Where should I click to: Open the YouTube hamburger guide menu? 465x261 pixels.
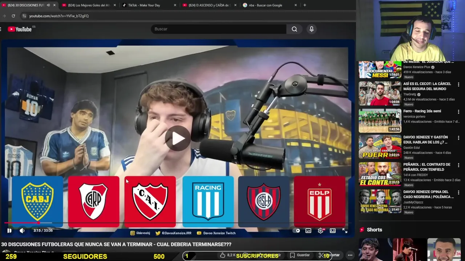click(1, 29)
